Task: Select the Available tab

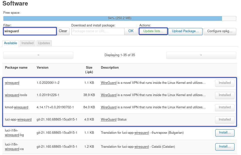Action: (x=10, y=43)
